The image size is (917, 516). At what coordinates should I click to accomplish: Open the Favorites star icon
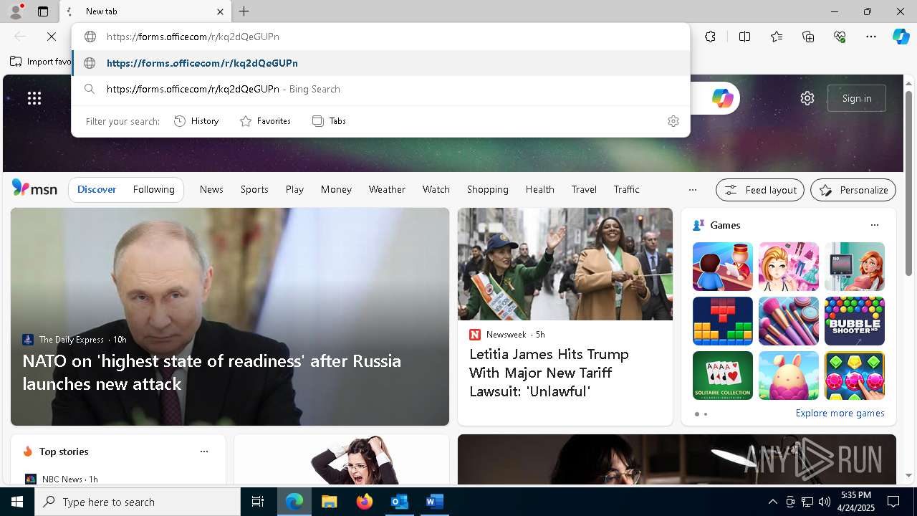coord(777,37)
